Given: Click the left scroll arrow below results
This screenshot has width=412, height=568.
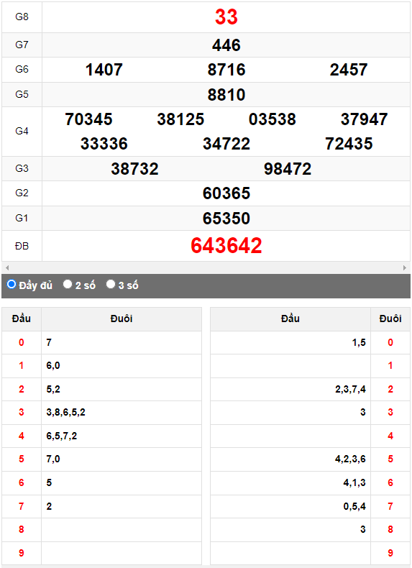Looking at the screenshot, I should pyautogui.click(x=7, y=267).
